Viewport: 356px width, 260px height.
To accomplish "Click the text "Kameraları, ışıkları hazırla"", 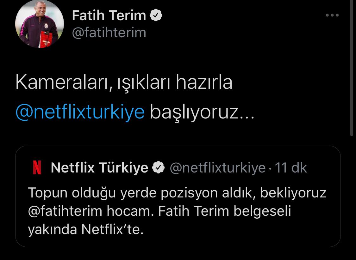I will tap(124, 83).
